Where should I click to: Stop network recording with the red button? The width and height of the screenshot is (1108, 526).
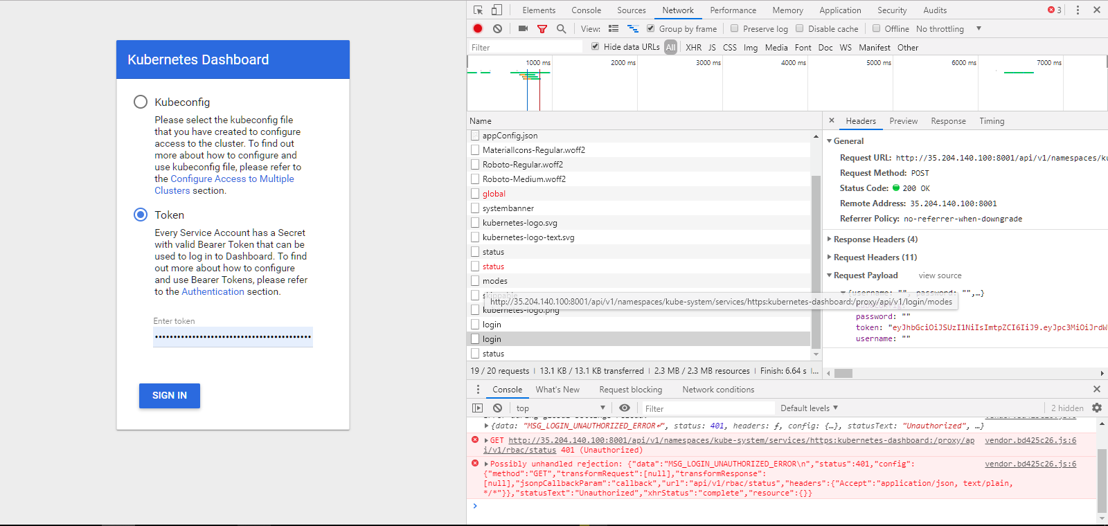tap(478, 28)
